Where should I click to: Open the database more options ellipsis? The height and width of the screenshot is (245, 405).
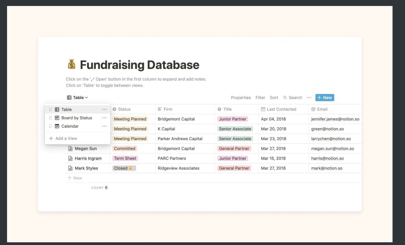click(309, 97)
